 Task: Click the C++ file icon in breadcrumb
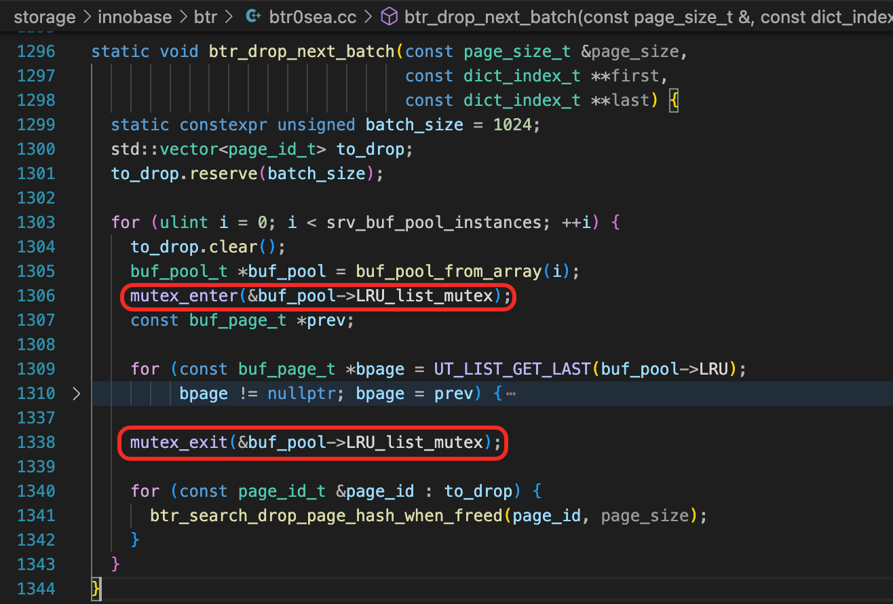[254, 17]
